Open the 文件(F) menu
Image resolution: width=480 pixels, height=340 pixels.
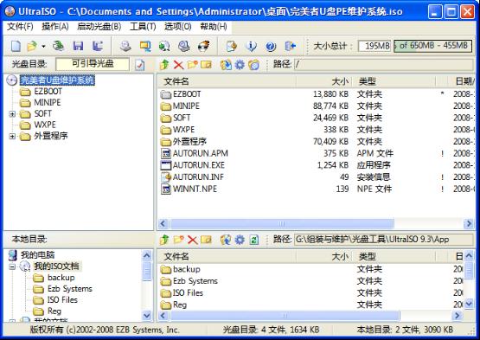coord(20,27)
